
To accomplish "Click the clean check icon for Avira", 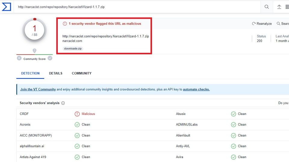I will 233,157.
